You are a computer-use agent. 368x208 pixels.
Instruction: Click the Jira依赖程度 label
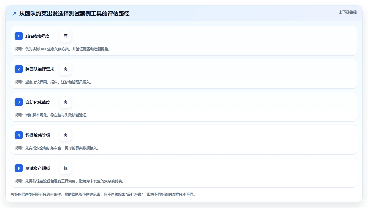tap(37, 36)
